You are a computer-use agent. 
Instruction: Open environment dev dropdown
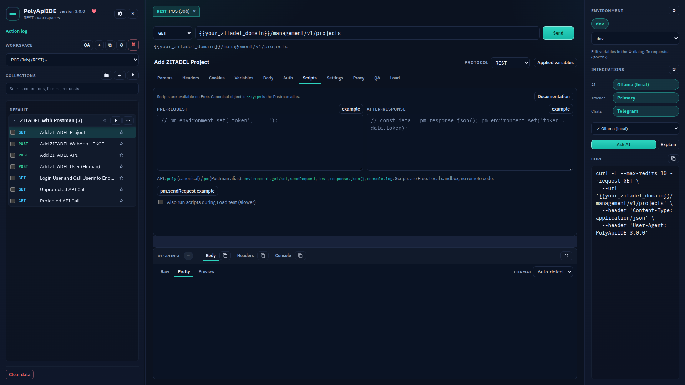(635, 38)
